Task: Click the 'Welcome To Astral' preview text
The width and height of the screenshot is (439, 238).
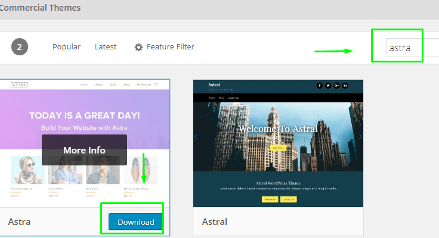Action: click(278, 129)
